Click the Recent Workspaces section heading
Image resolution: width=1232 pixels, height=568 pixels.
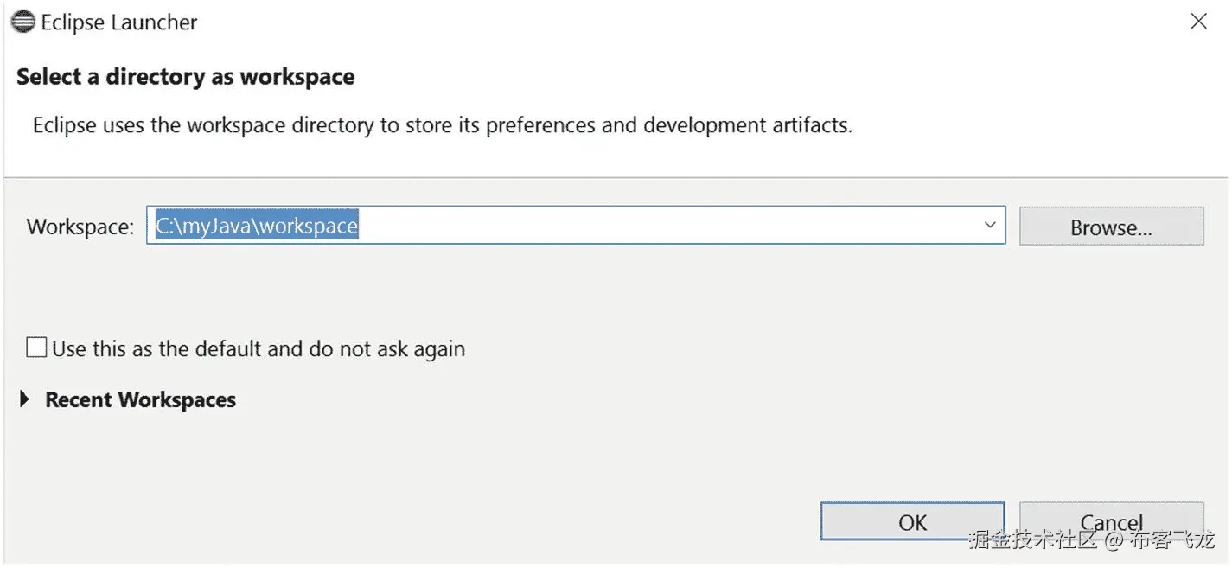(140, 399)
